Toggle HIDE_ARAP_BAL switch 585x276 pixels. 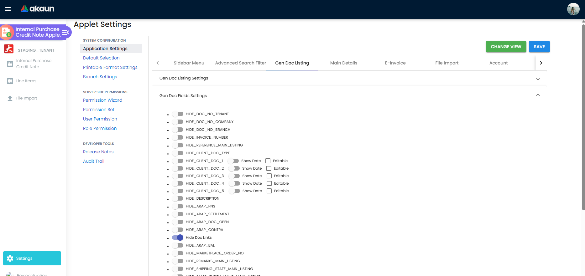pos(178,245)
